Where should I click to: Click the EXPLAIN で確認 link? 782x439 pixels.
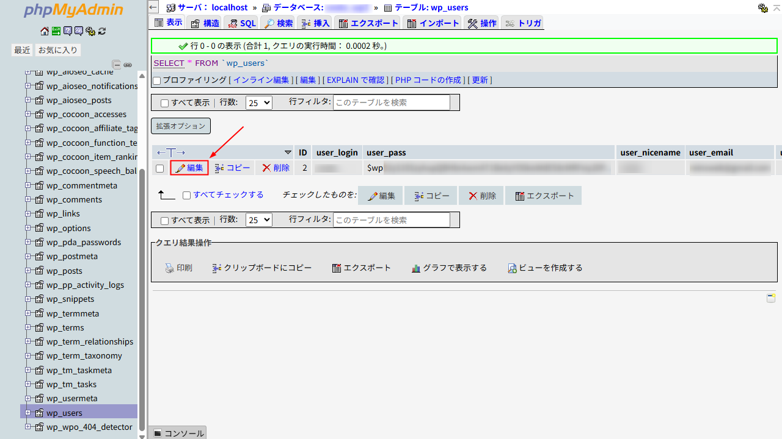click(356, 80)
